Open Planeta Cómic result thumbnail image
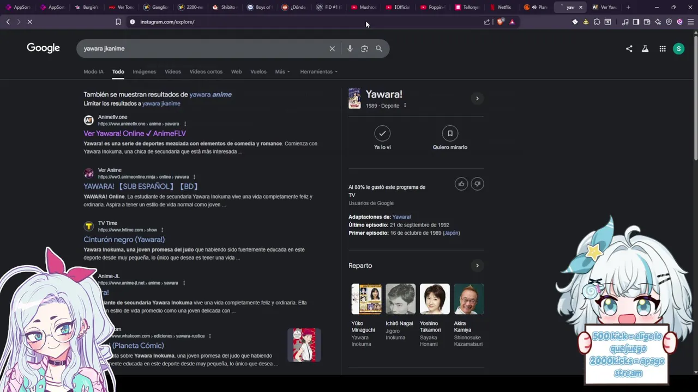698x392 pixels. (304, 345)
